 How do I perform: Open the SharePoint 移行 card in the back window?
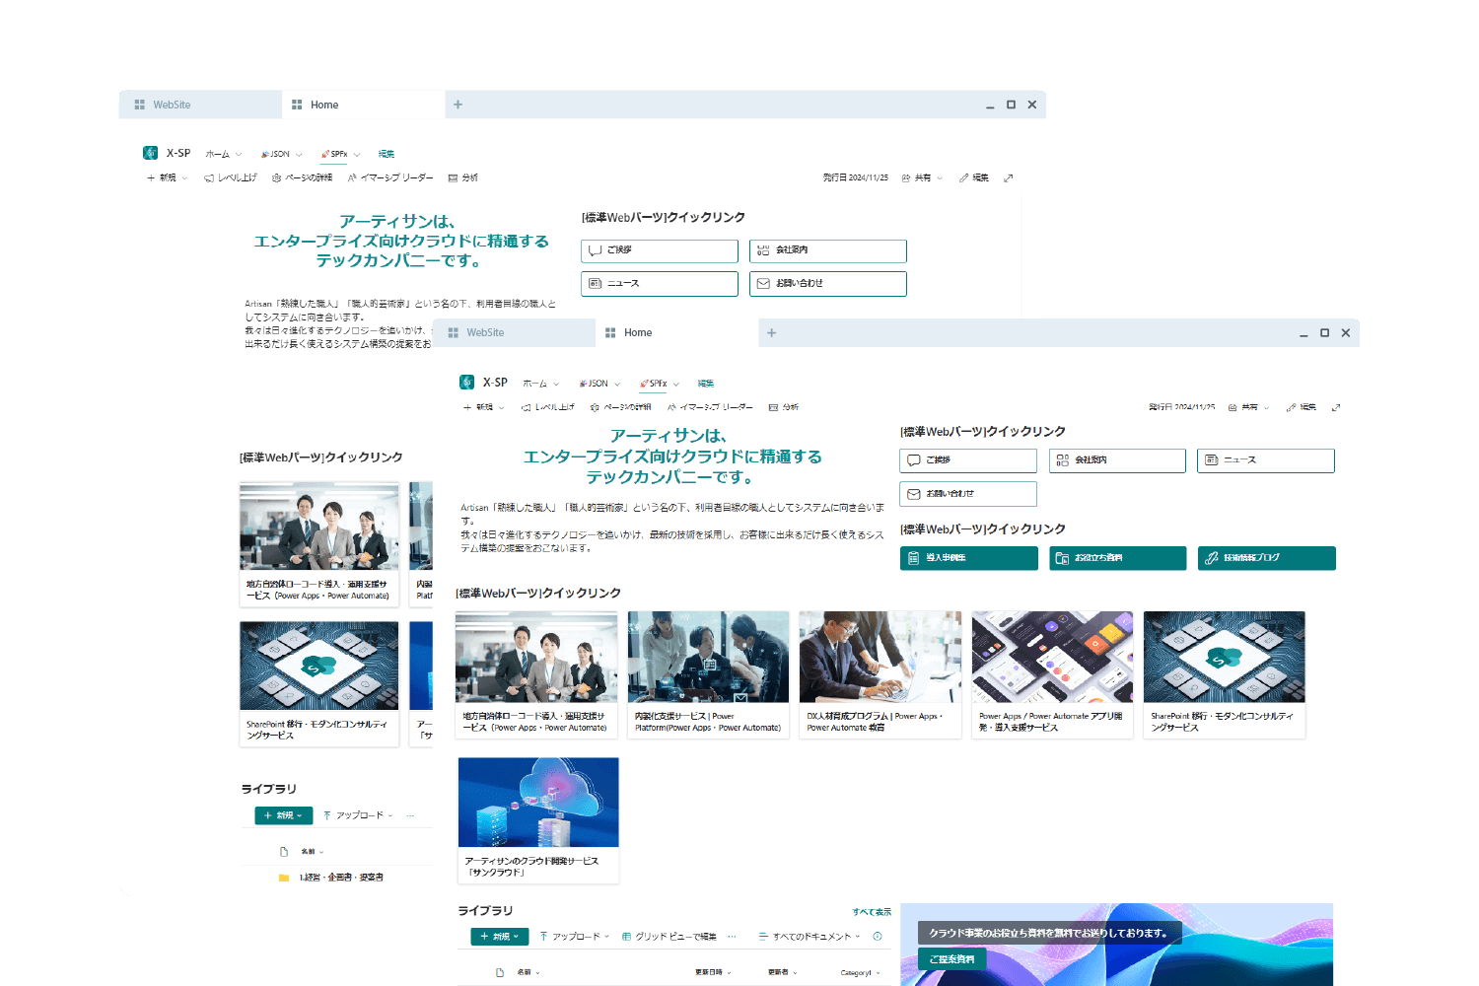[x=318, y=683]
